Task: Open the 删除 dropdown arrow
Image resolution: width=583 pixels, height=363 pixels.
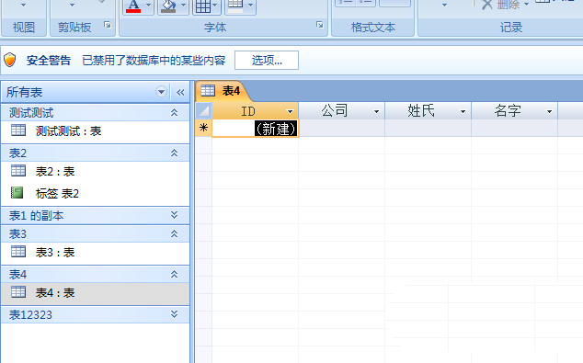Action: (x=526, y=5)
